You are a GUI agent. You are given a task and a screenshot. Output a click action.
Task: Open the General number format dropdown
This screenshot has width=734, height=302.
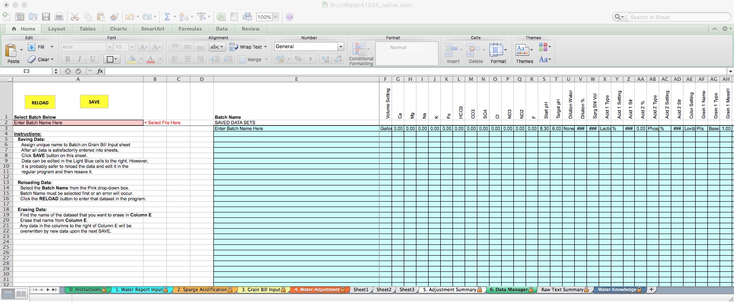(x=341, y=47)
